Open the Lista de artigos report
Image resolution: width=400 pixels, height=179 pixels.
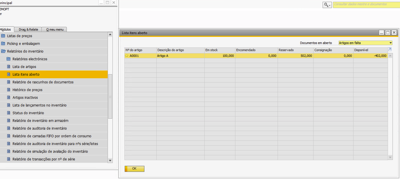click(24, 67)
